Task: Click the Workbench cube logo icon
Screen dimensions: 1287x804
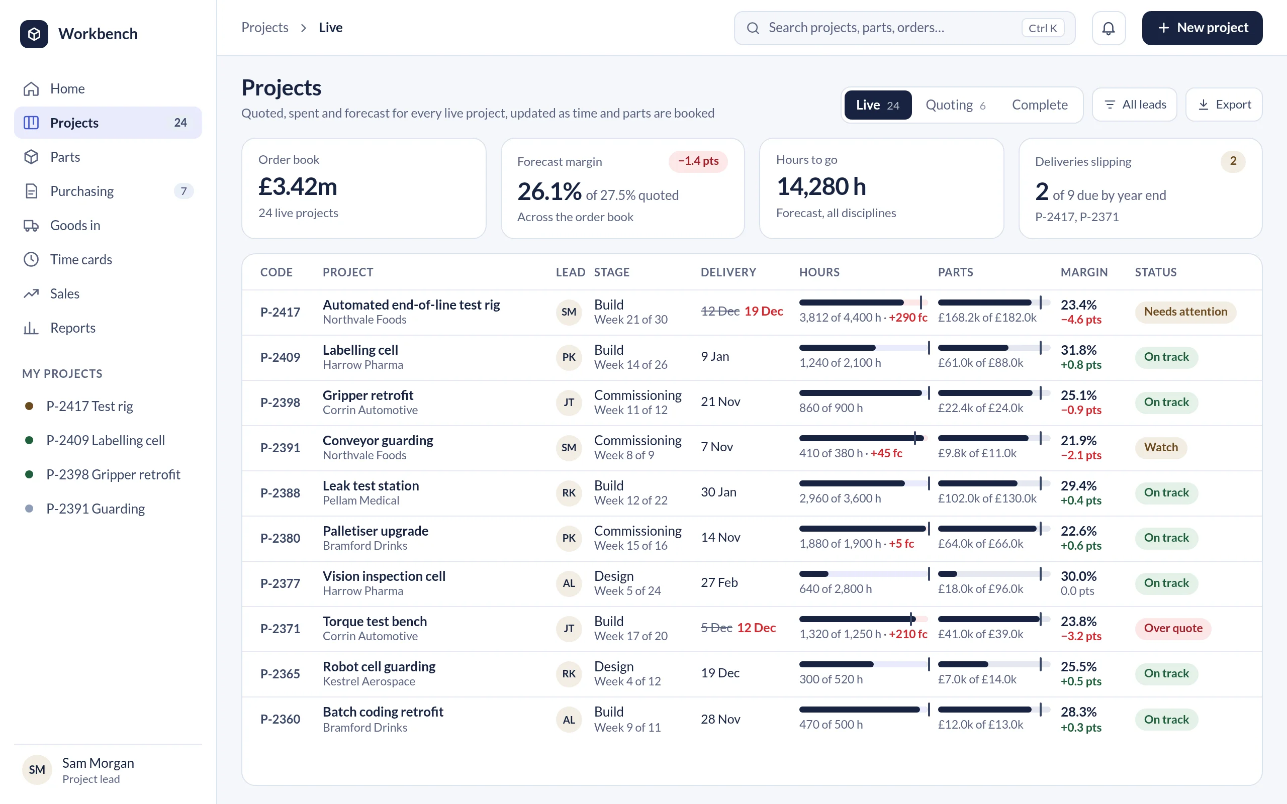Action: pos(34,34)
